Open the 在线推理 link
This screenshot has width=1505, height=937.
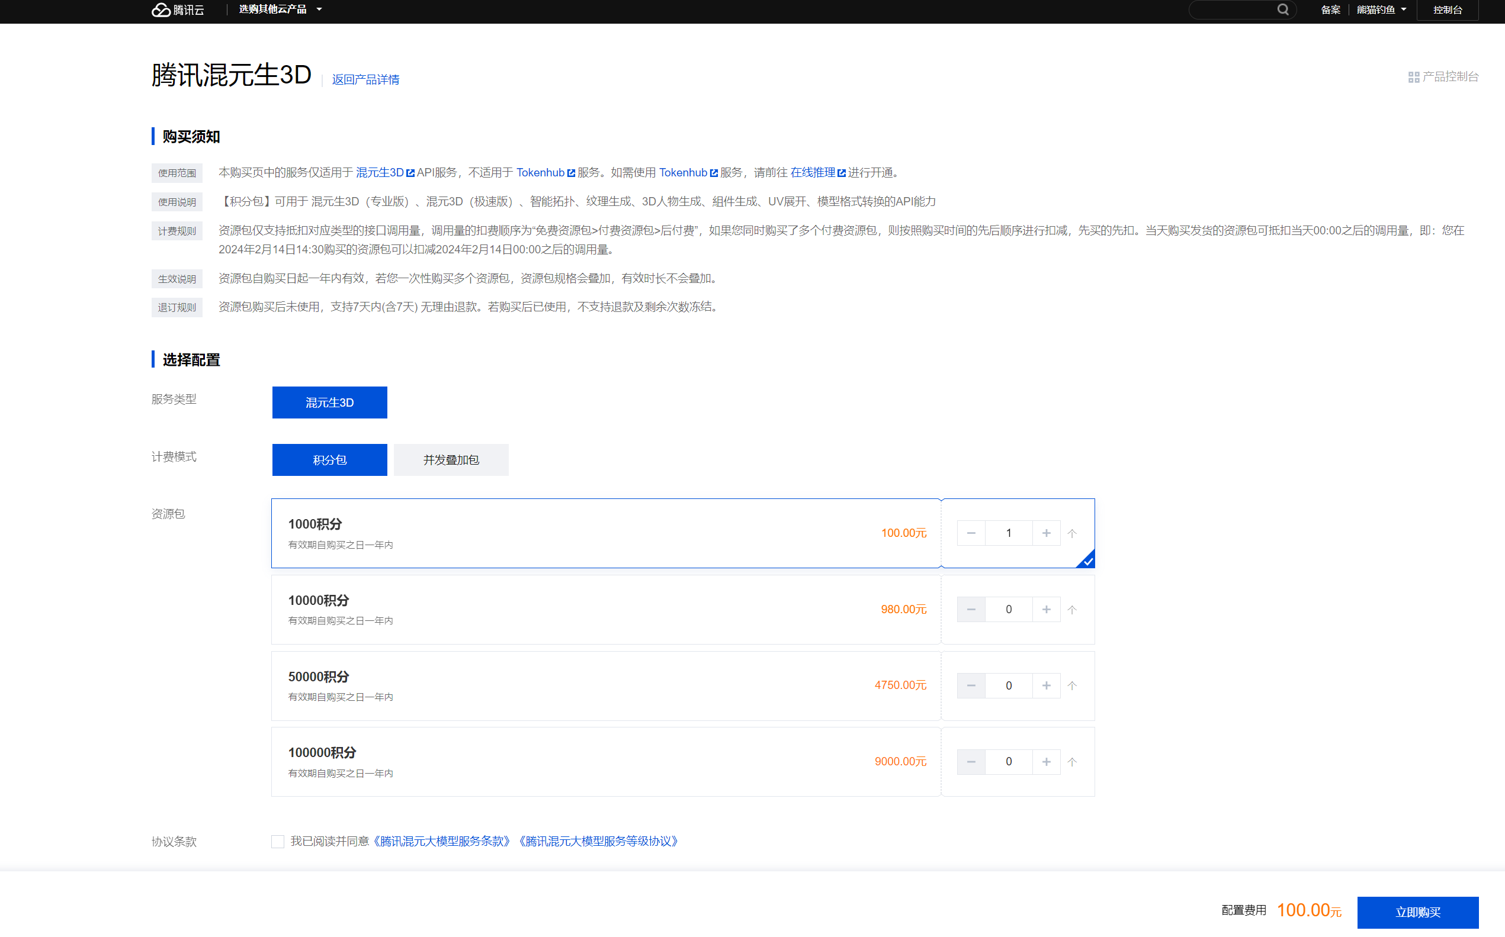tap(818, 172)
